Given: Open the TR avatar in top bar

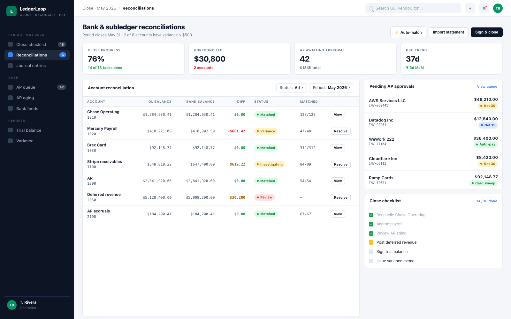Looking at the screenshot, I should coord(498,8).
